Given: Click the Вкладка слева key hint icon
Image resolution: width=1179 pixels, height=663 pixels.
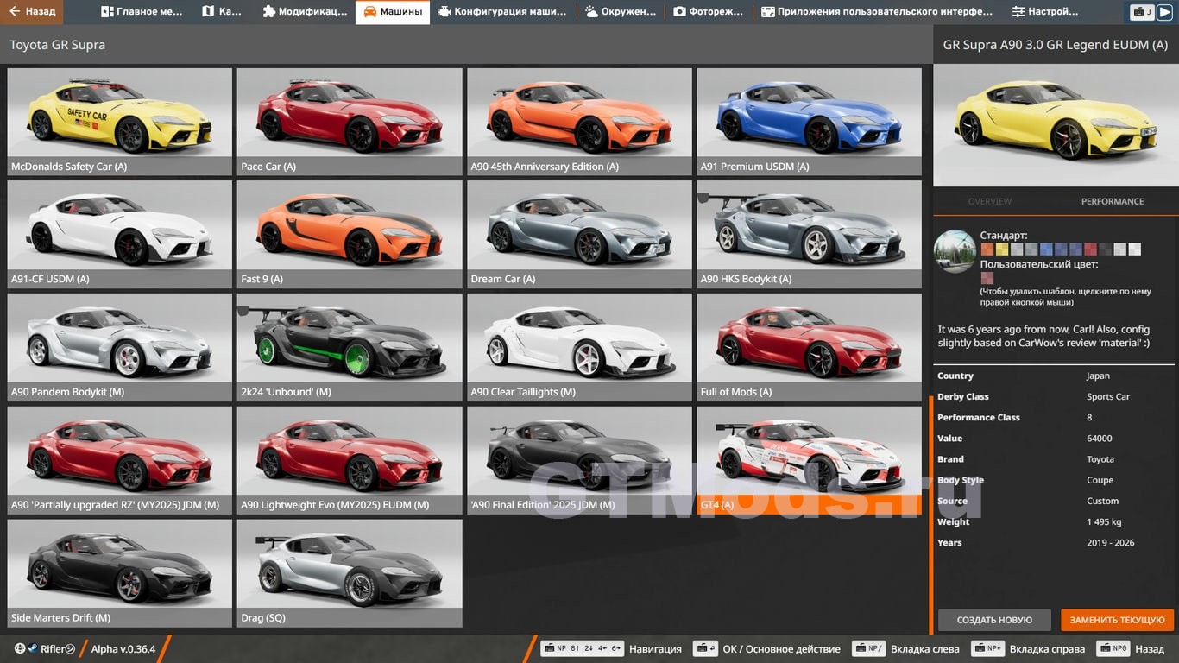Looking at the screenshot, I should (x=868, y=648).
